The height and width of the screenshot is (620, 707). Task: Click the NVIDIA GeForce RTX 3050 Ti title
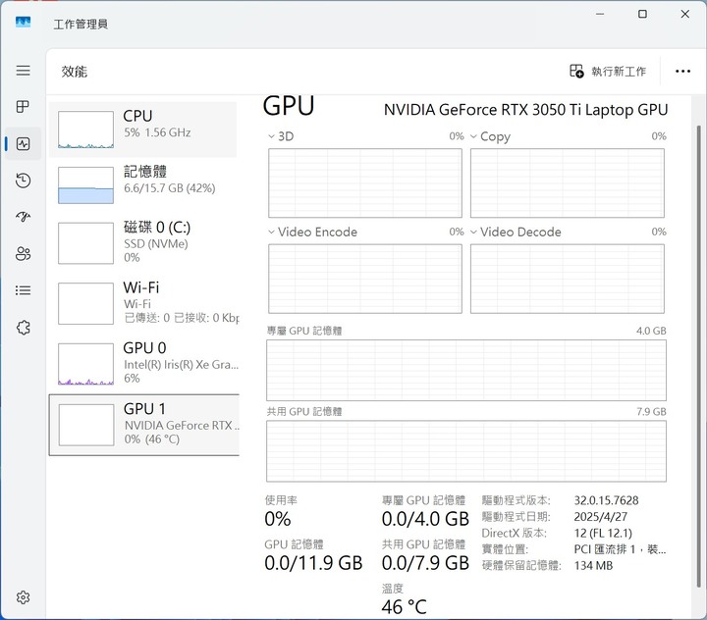(x=525, y=110)
